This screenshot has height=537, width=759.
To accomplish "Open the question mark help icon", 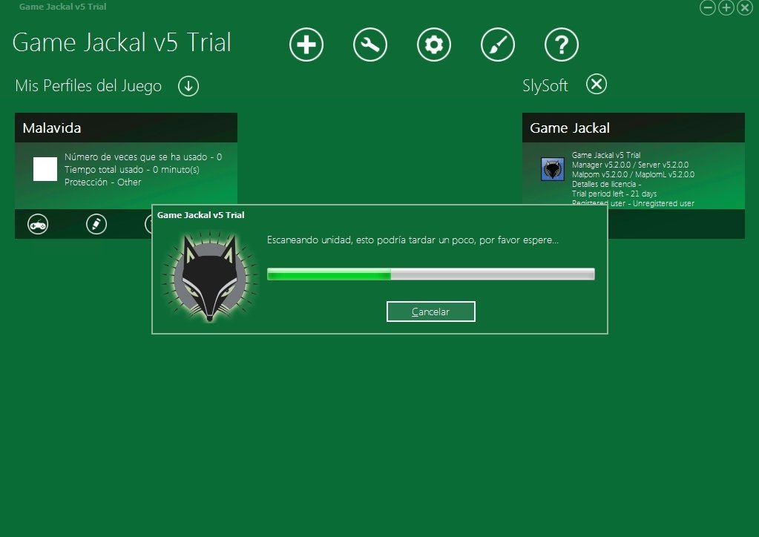I will click(562, 45).
